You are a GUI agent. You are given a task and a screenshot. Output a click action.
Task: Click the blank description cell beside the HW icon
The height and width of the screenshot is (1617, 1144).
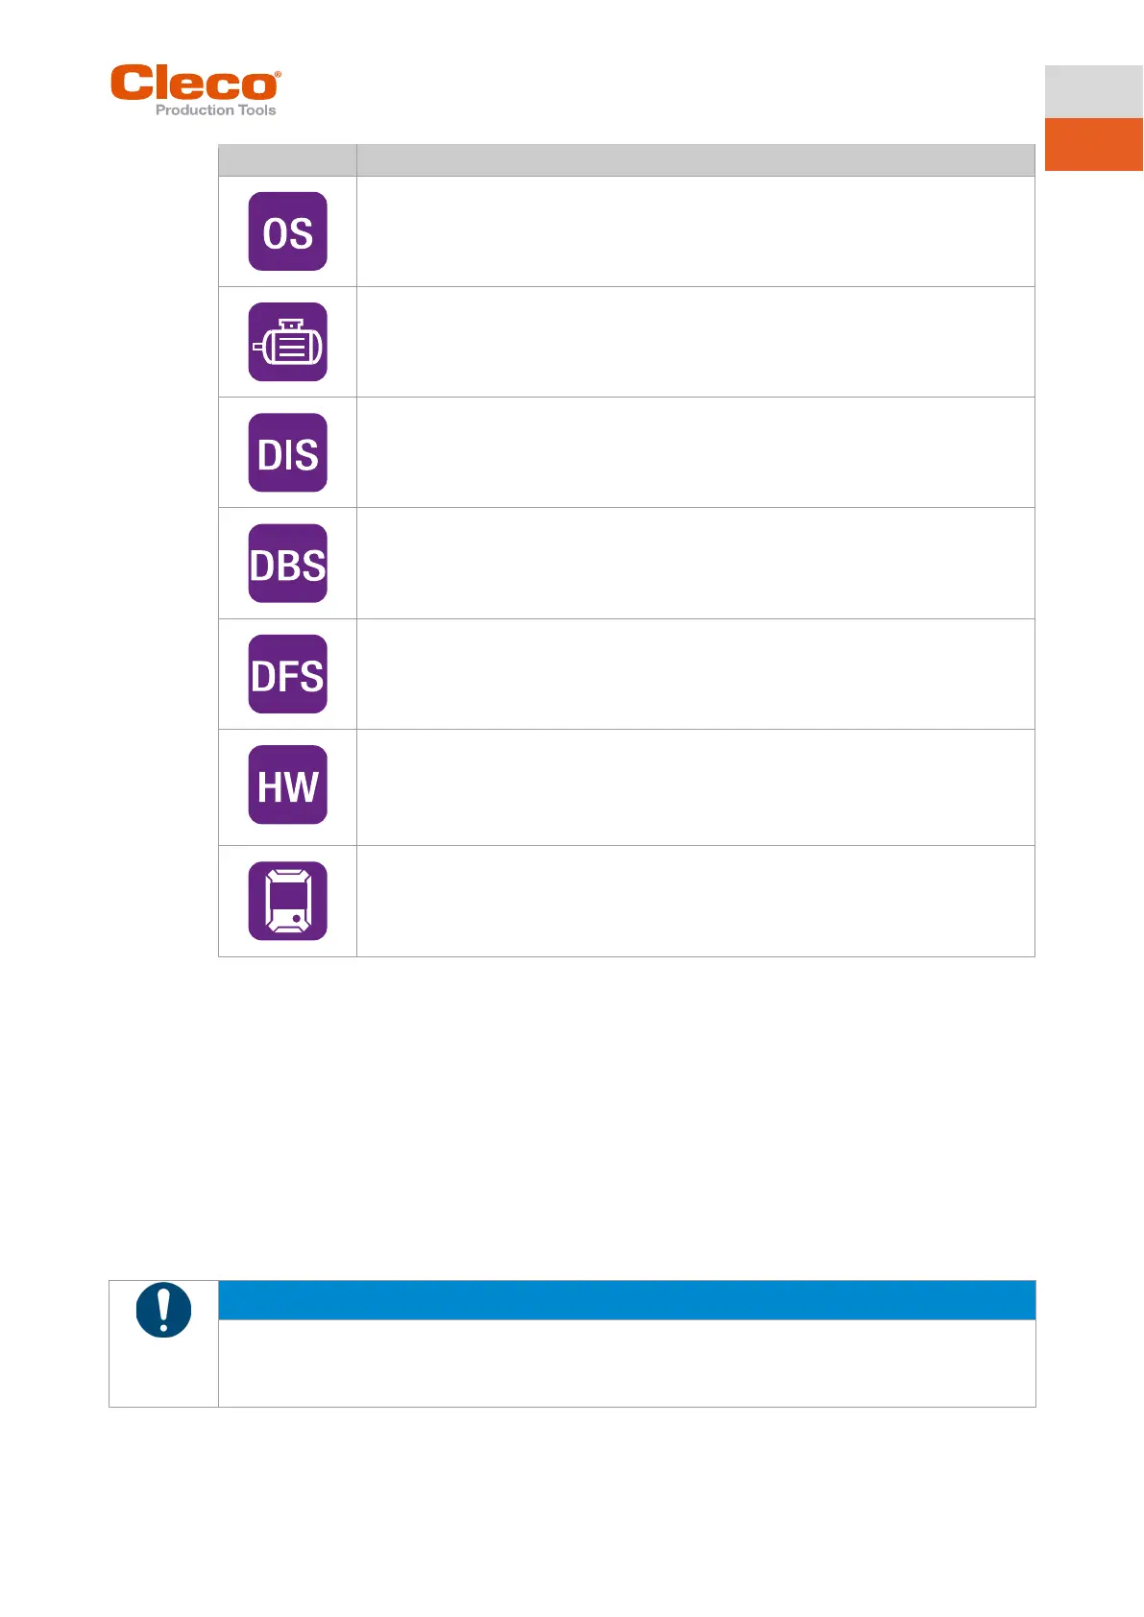tap(695, 787)
